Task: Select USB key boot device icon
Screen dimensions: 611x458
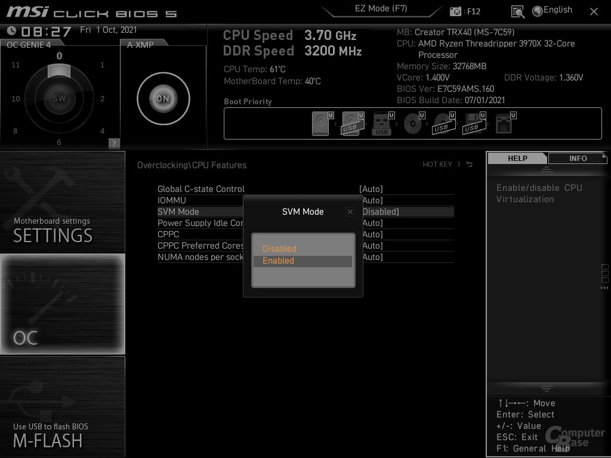Action: point(384,123)
